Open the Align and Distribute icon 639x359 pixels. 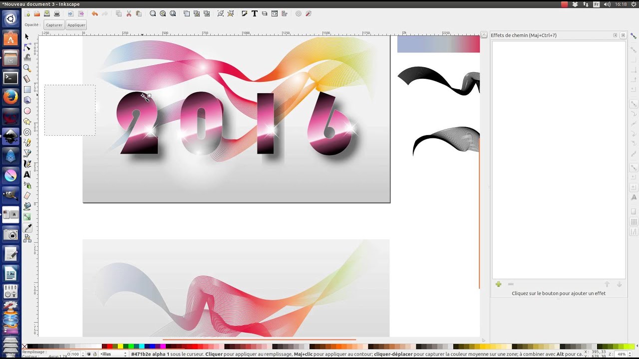(x=285, y=13)
